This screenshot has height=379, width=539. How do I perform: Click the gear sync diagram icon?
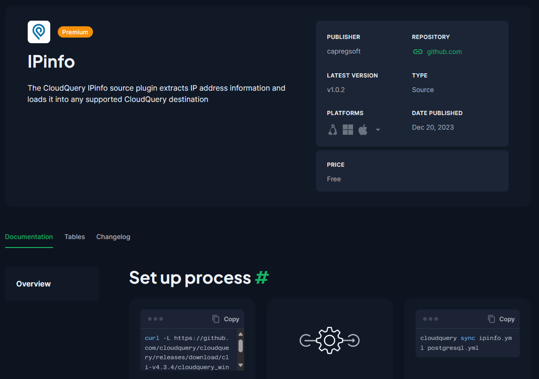click(x=330, y=340)
